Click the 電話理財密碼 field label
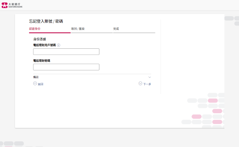This screenshot has width=239, height=147. [42, 61]
